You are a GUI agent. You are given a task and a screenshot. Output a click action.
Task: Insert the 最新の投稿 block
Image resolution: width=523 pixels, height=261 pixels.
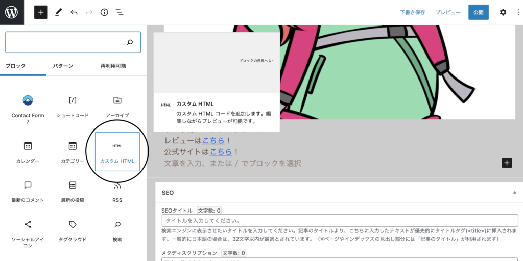pyautogui.click(x=73, y=192)
